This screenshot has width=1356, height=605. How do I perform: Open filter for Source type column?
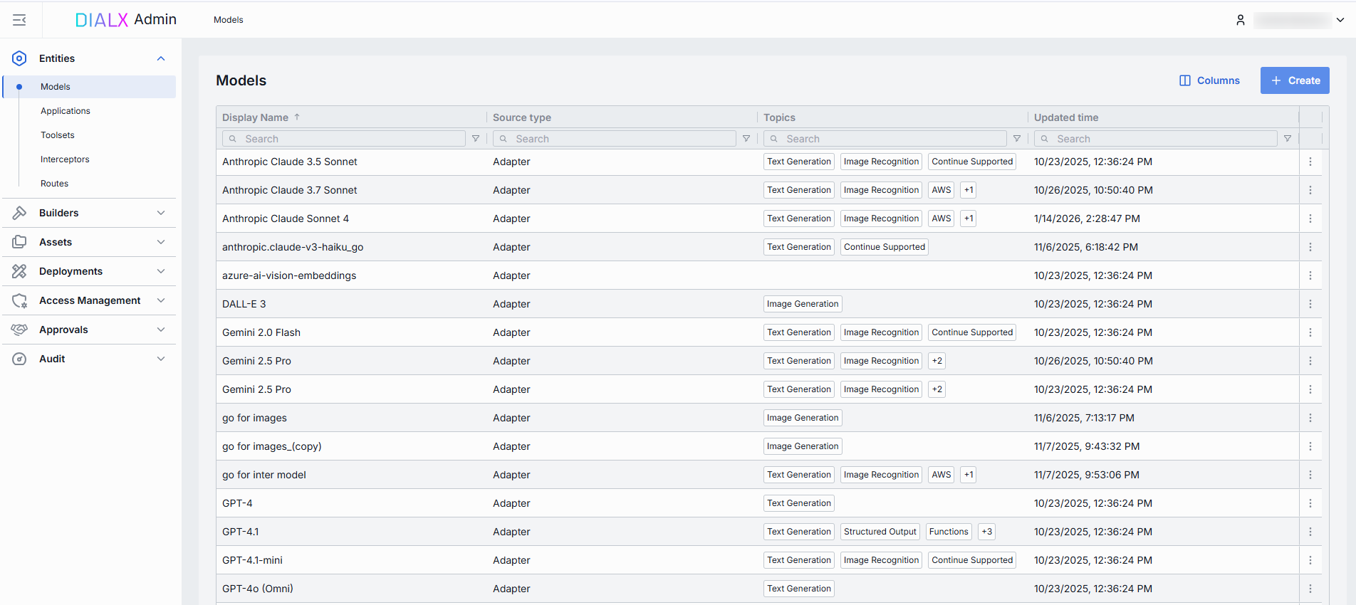(746, 139)
